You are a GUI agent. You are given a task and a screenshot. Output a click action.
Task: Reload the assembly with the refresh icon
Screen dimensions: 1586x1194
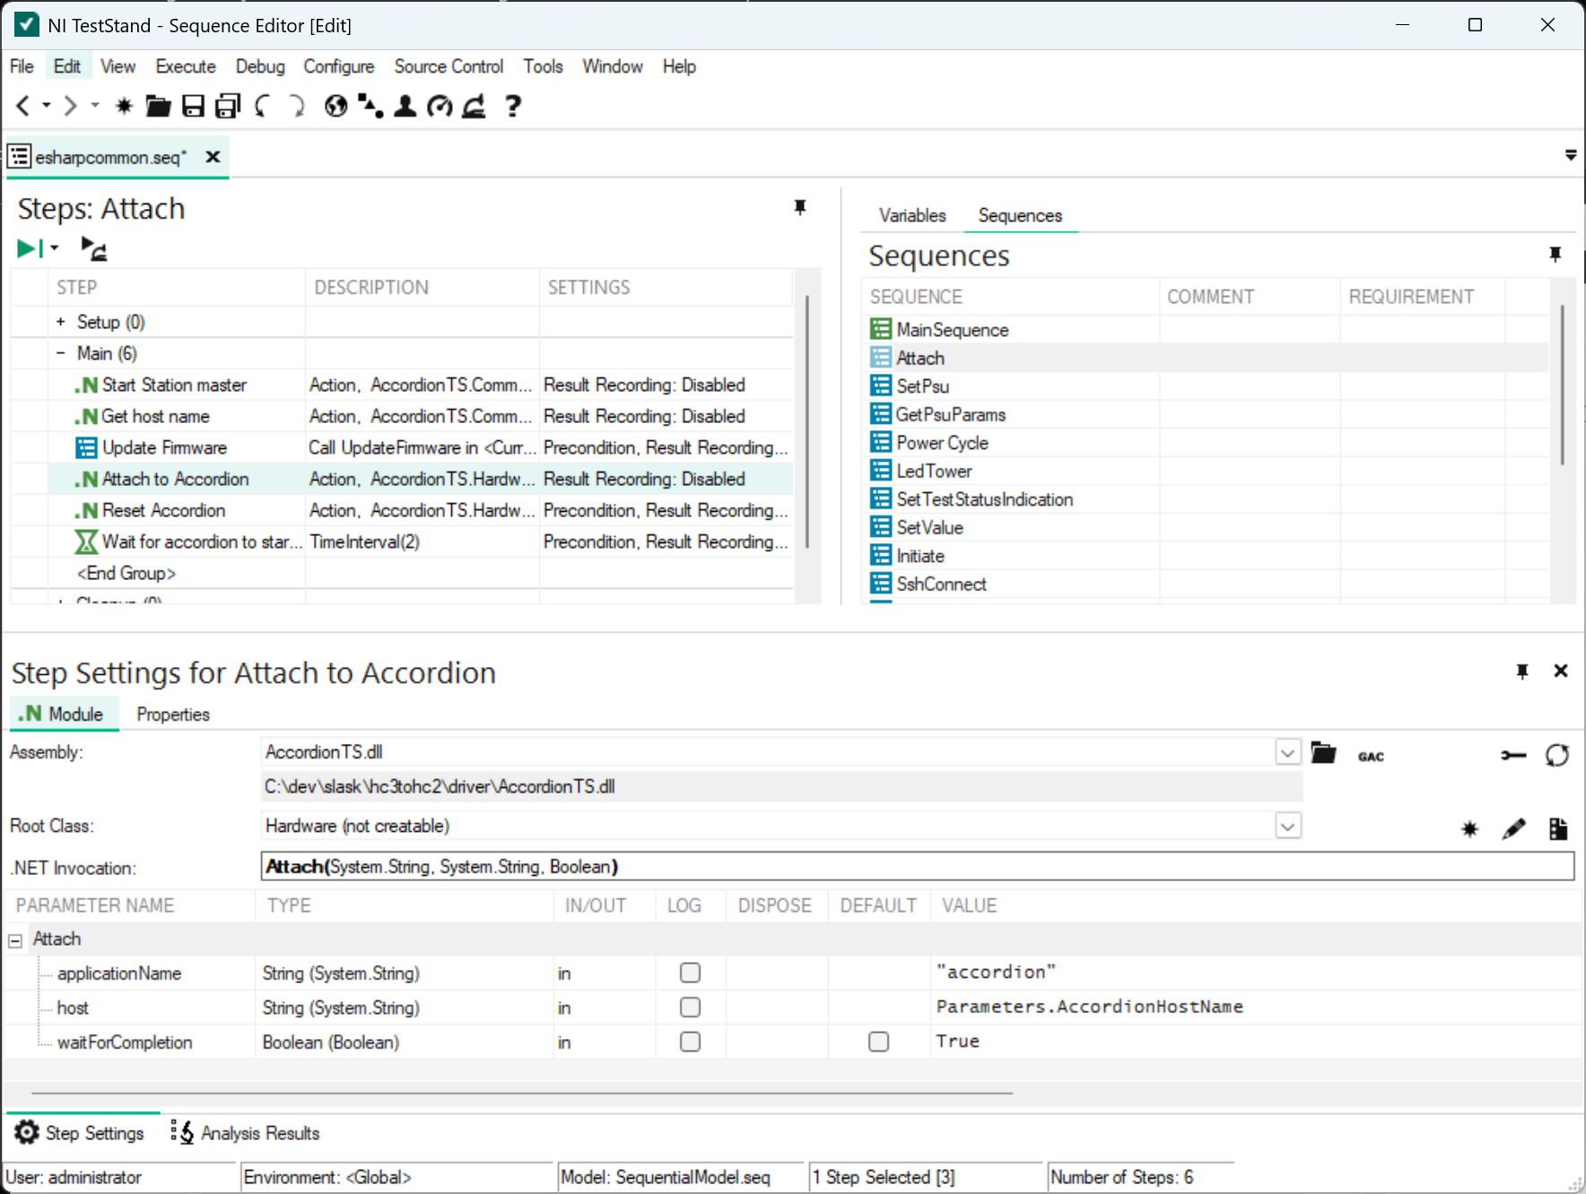[1557, 756]
